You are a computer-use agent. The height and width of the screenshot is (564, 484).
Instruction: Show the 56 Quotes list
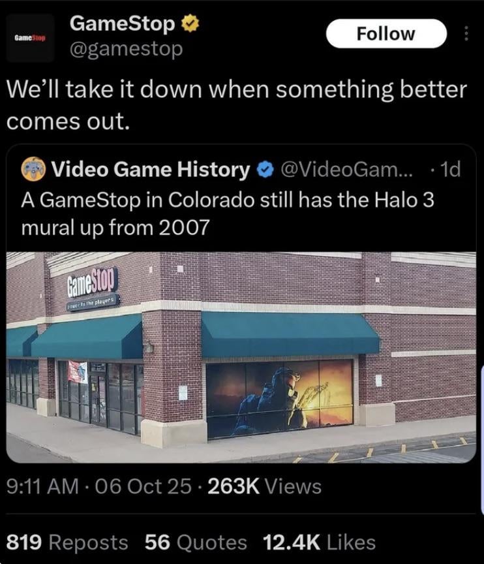(196, 542)
